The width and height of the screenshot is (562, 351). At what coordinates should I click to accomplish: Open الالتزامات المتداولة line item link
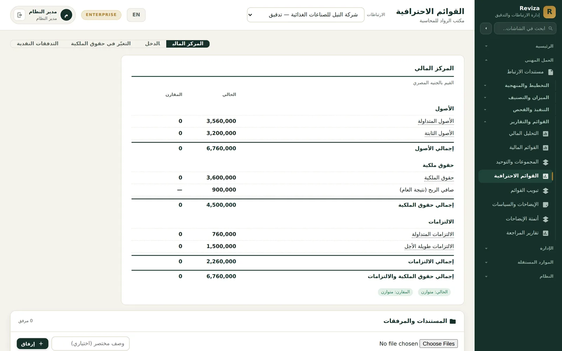433,234
